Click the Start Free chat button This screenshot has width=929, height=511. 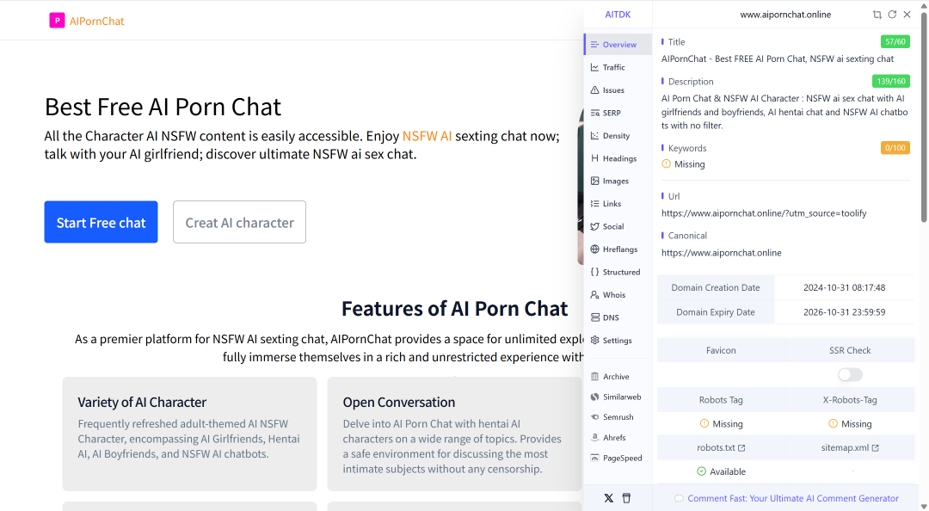101,222
